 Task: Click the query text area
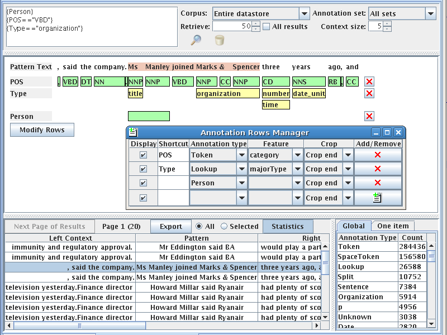click(x=92, y=27)
